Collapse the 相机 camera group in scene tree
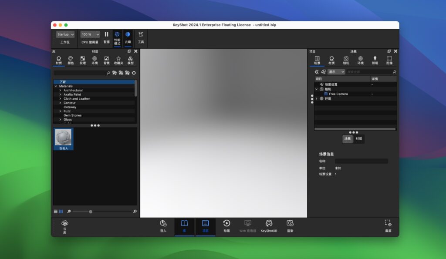 click(x=317, y=89)
